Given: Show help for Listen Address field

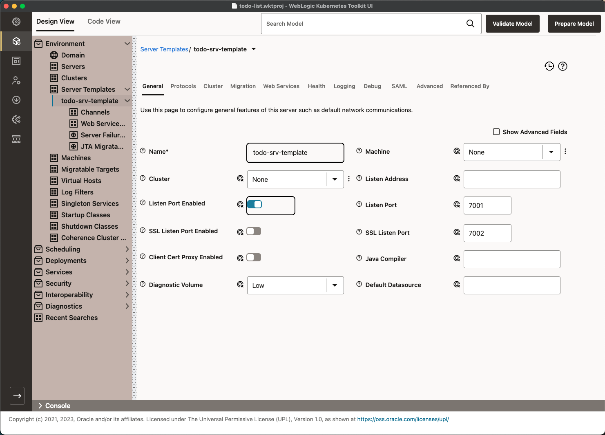Looking at the screenshot, I should click(x=359, y=178).
